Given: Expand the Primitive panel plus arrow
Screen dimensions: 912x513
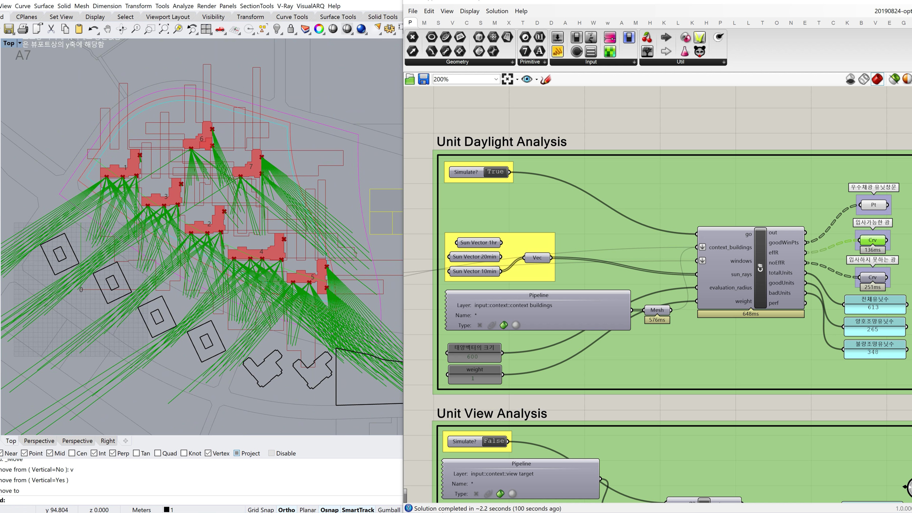Looking at the screenshot, I should click(545, 62).
